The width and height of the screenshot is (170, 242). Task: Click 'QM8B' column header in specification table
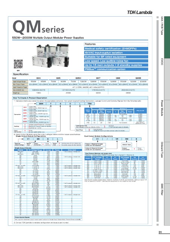click(138, 78)
